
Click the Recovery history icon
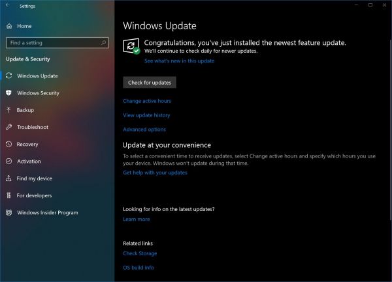[8, 144]
